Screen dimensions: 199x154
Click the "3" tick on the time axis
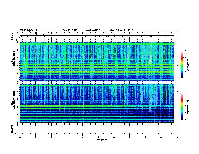click(x=67, y=137)
